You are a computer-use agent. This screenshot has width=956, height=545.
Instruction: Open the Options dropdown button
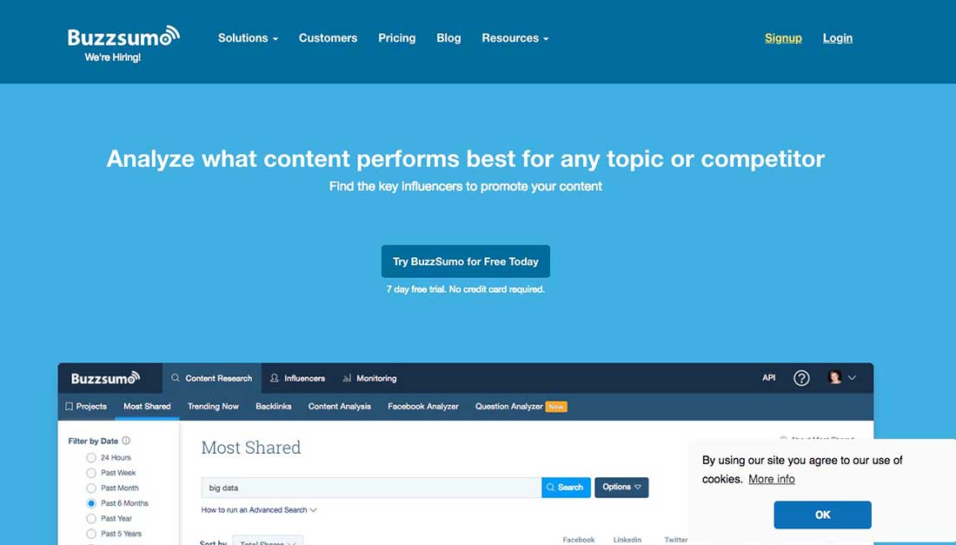coord(621,487)
